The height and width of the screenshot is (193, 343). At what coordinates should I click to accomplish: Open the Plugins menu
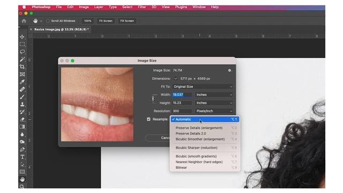click(x=181, y=7)
